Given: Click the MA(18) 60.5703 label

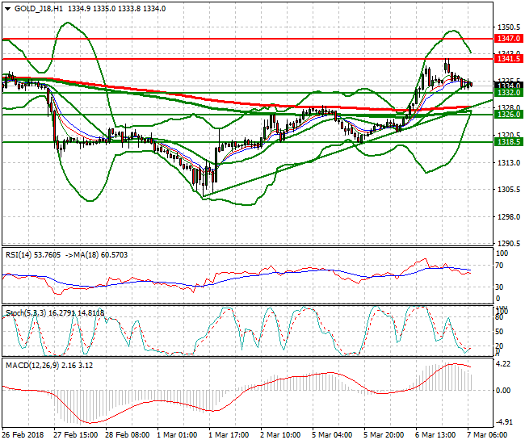Looking at the screenshot, I should click(100, 255).
